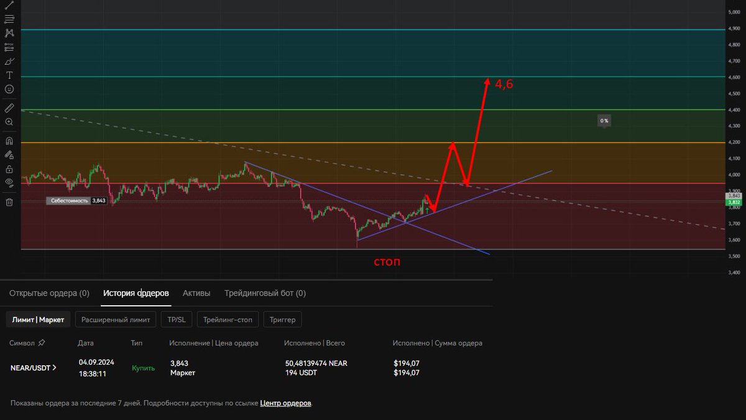746x420 pixels.
Task: Pick the Brush drawing tool
Action: pyautogui.click(x=9, y=62)
